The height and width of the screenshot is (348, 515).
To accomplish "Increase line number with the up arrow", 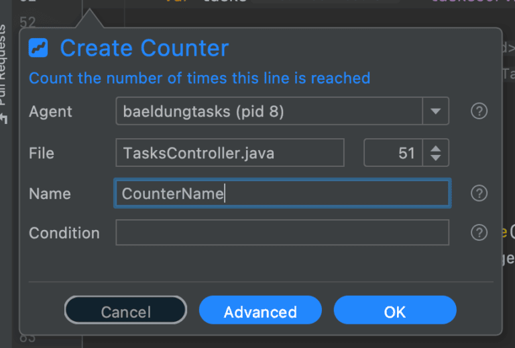I will coord(436,148).
